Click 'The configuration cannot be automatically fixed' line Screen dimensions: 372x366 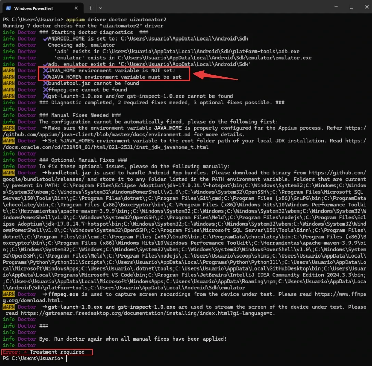[158, 122]
